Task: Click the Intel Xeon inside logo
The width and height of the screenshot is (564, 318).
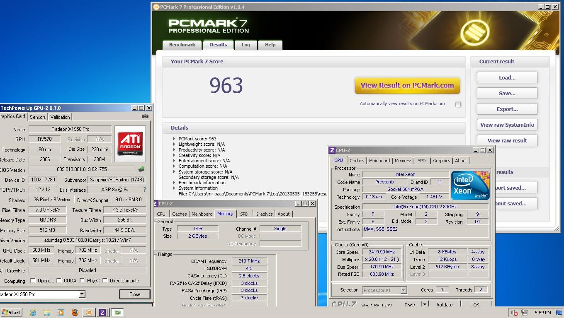Action: coord(470,185)
